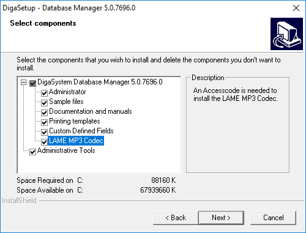Select Documentation and manuals in the tree

(91, 111)
